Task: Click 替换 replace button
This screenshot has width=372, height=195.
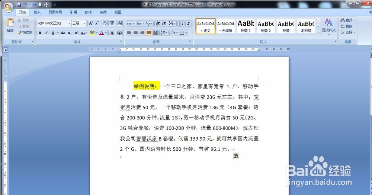Action: coord(347,26)
